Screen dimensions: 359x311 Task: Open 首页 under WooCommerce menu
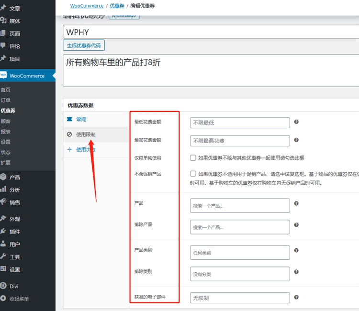[5, 89]
